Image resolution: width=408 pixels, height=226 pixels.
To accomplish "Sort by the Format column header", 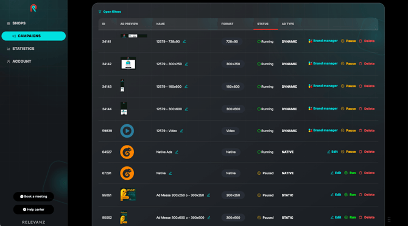I will 227,24.
